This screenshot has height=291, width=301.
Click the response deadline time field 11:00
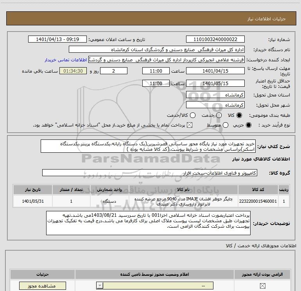click(156, 71)
